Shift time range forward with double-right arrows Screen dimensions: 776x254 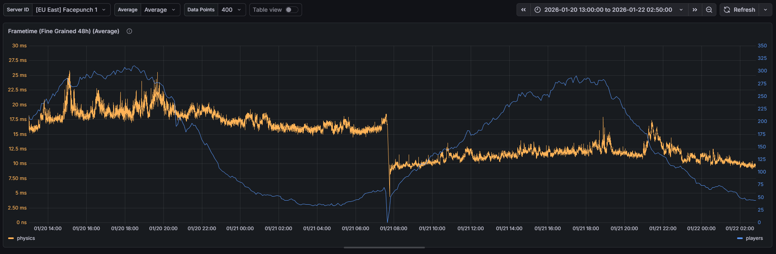point(695,10)
